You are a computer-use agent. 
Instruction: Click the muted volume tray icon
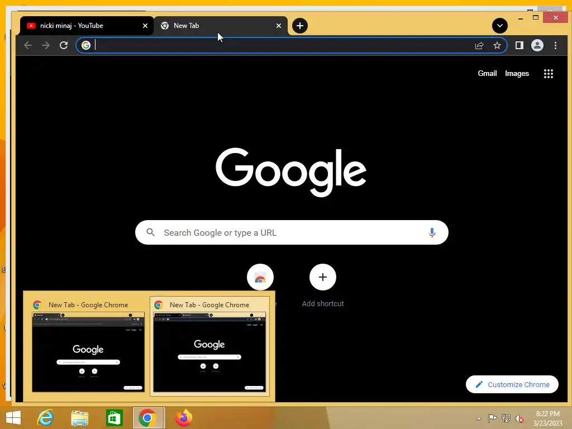coord(519,419)
